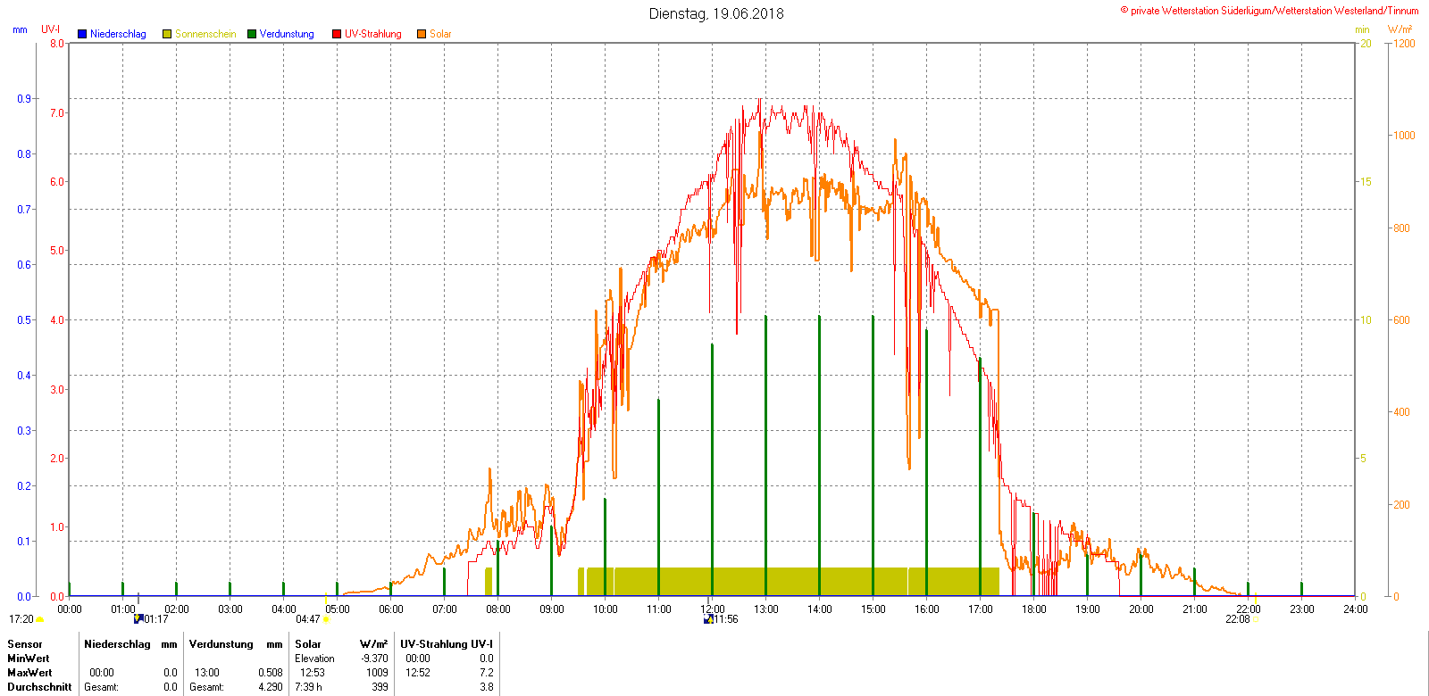The height and width of the screenshot is (696, 1429).
Task: Select the Solar legend label
Action: 440,34
